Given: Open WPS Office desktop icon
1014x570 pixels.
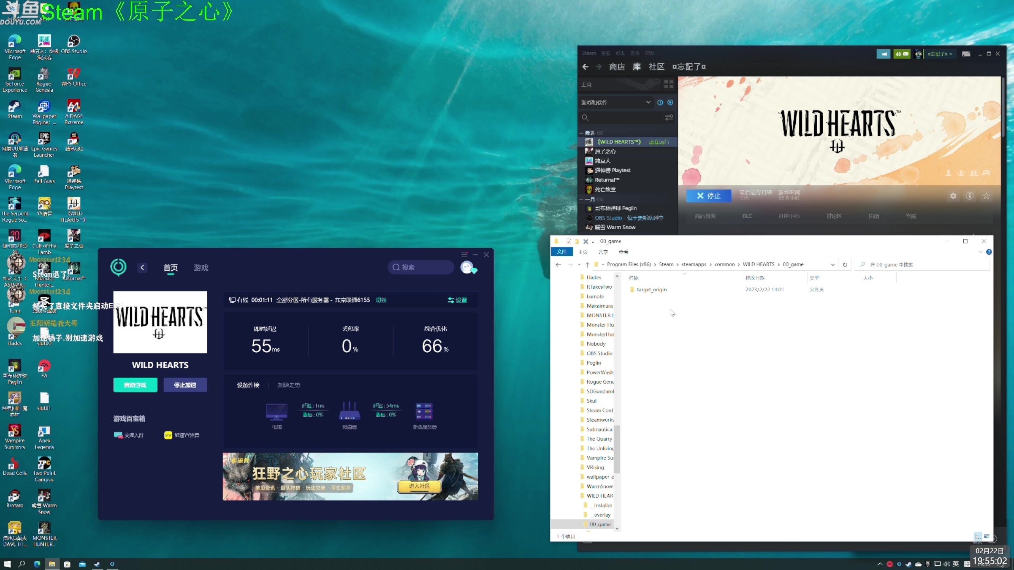Looking at the screenshot, I should coord(74,76).
